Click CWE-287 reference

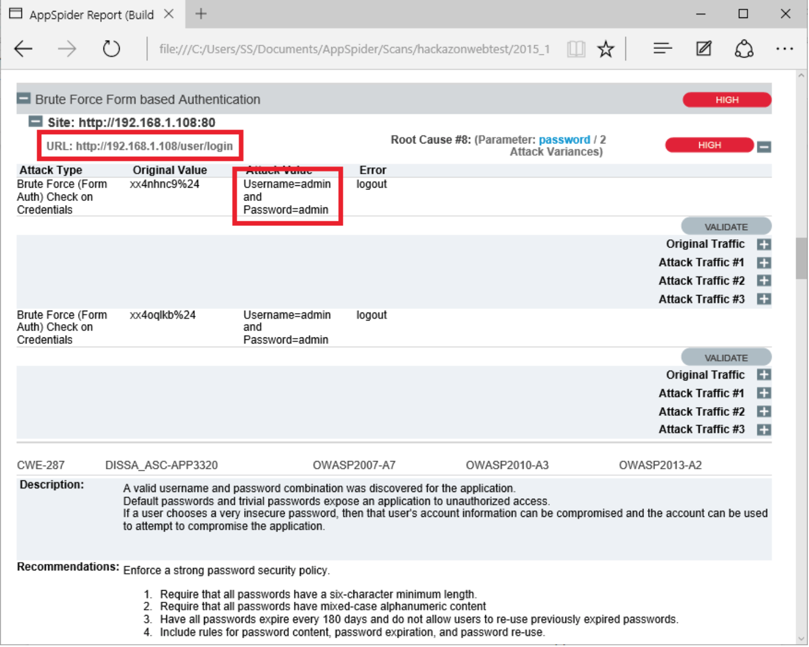coord(41,465)
